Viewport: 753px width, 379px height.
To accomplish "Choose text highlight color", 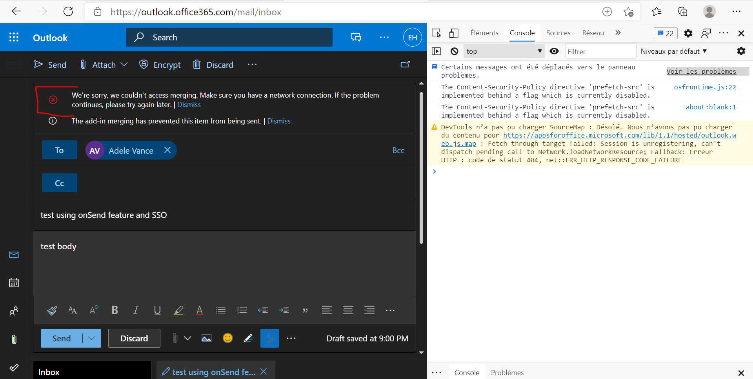I will tap(178, 310).
